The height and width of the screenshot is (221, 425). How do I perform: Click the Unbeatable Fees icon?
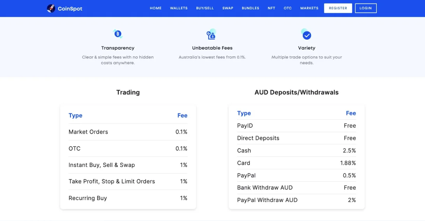coord(211,35)
